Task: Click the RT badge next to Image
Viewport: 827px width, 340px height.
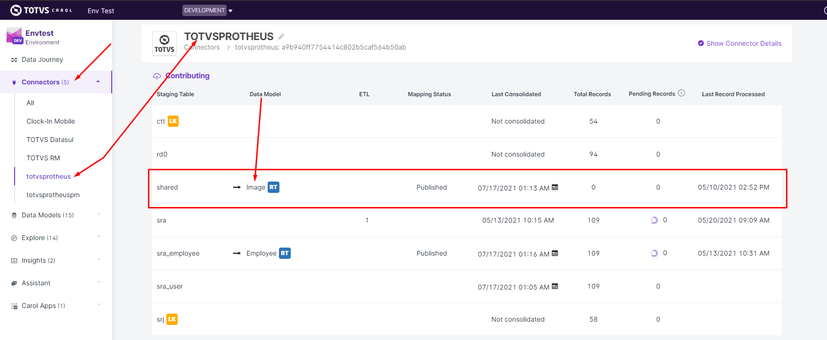Action: coord(274,187)
